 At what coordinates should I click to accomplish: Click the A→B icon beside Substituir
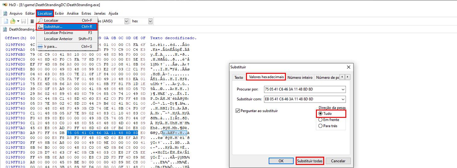[x=40, y=27]
